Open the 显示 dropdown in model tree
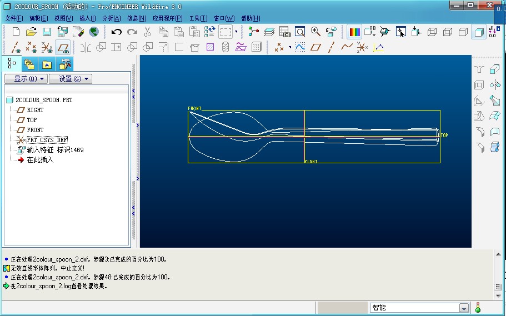This screenshot has width=506, height=316. click(26, 79)
